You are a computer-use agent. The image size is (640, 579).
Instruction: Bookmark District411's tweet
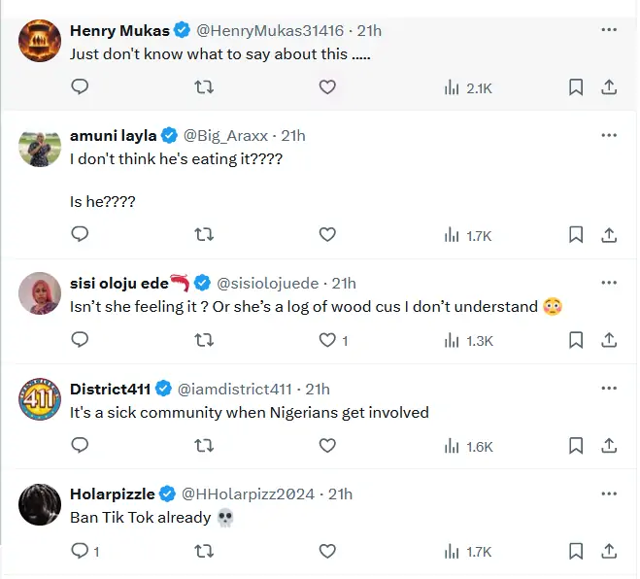coord(576,446)
